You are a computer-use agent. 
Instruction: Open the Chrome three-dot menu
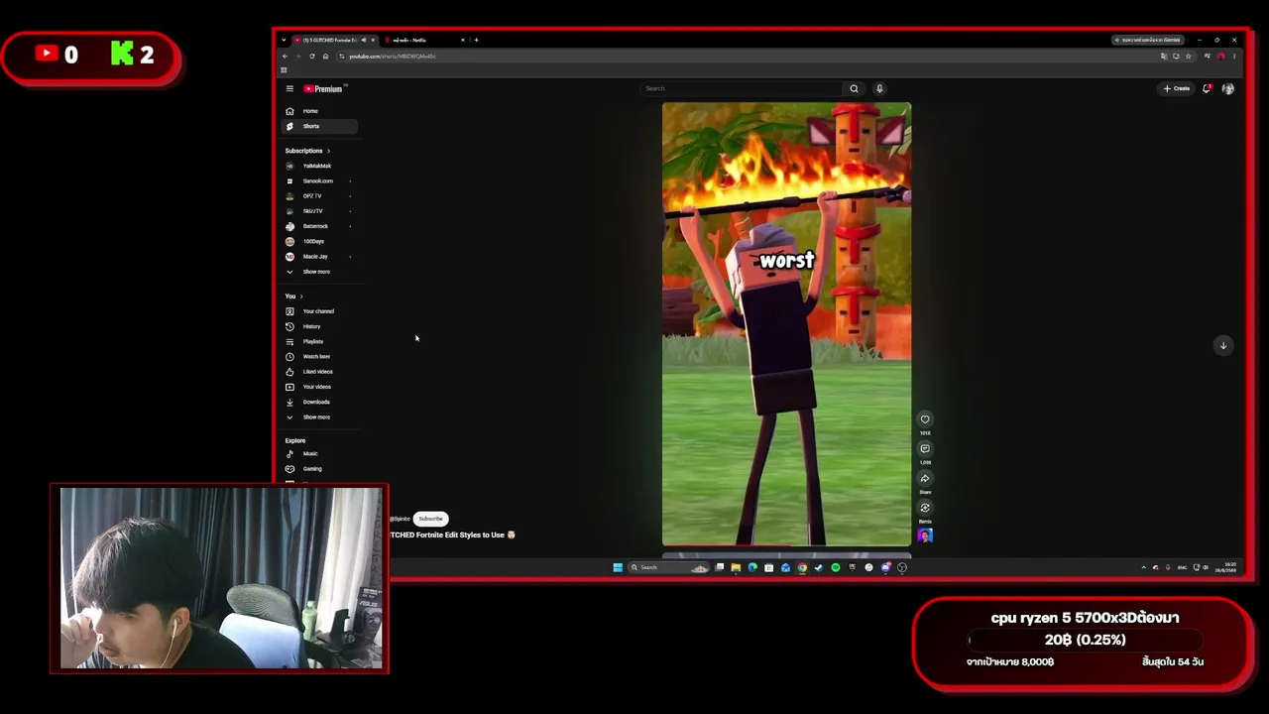[1234, 56]
